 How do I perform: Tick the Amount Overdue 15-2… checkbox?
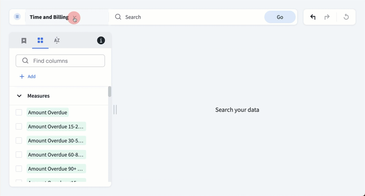click(x=19, y=126)
